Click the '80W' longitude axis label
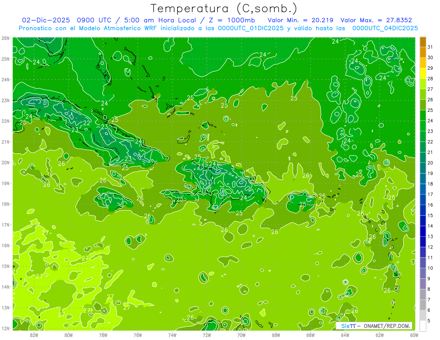 (x=69, y=335)
